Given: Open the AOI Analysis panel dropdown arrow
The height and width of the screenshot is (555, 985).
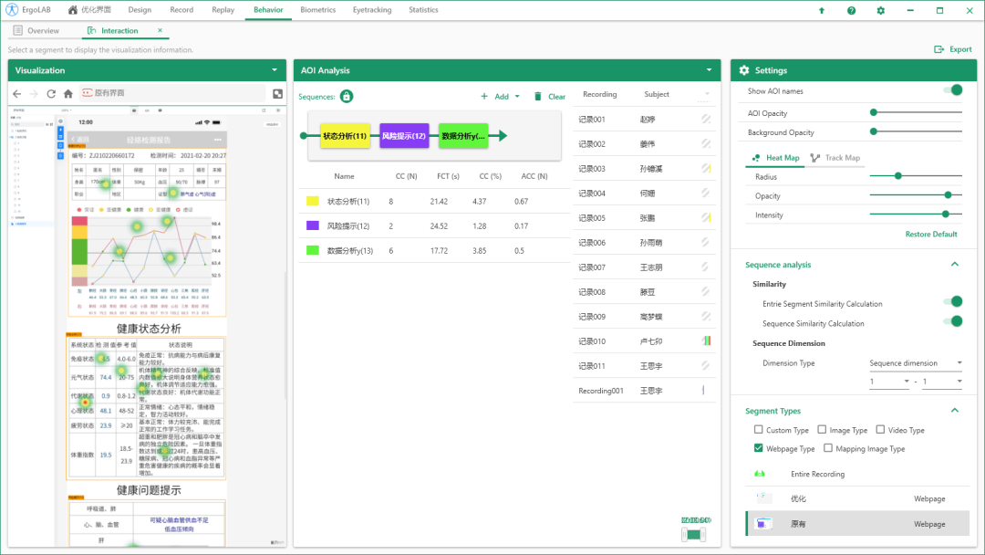Looking at the screenshot, I should click(710, 69).
